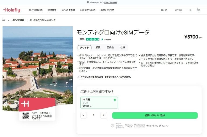Click the WhatsApp phone number link
The image size is (207, 137).
click(x=111, y=2)
